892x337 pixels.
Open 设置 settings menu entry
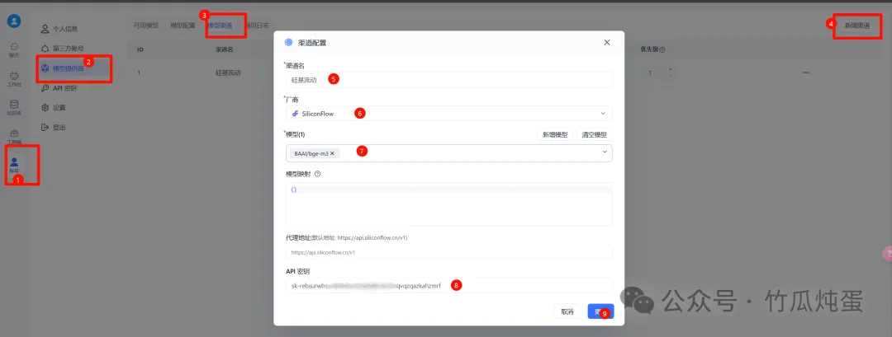pyautogui.click(x=54, y=108)
